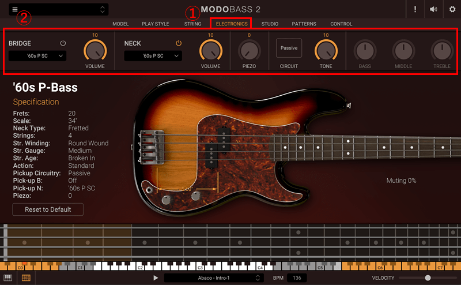Click the C4 key on keyboard
Viewport: 461px width, 285px height.
[260, 267]
